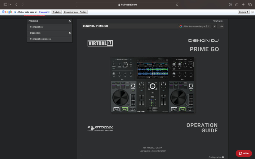This screenshot has height=159, width=255.
Task: Open the PRIME GO sidebar heading
Action: click(x=33, y=21)
